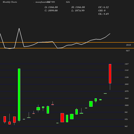Click the 'OL: 8.49' reading
The height and width of the screenshot is (134, 134).
point(103,14)
